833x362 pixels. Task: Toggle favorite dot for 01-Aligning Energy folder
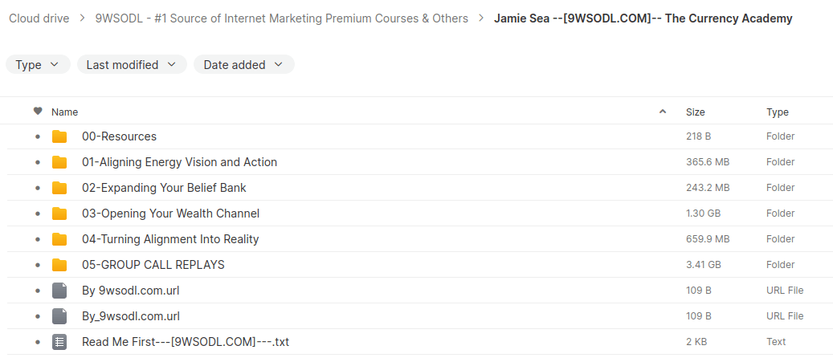38,162
